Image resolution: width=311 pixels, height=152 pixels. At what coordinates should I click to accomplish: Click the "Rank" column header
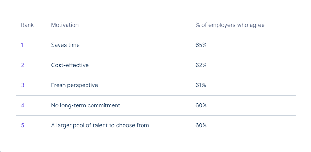click(x=27, y=25)
